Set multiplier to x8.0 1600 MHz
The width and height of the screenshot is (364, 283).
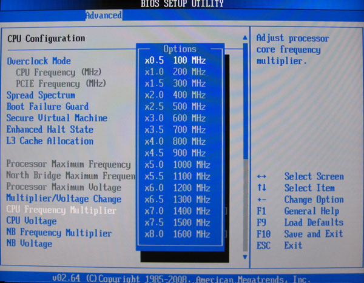coord(178,235)
